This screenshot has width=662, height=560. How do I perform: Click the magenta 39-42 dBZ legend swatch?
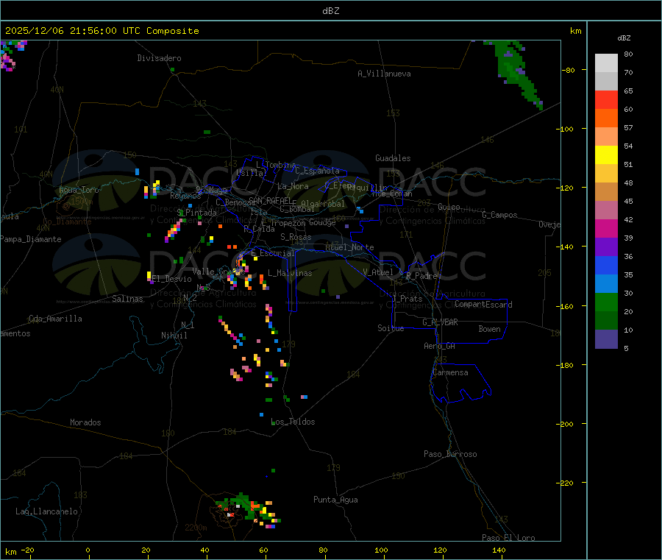(x=606, y=228)
